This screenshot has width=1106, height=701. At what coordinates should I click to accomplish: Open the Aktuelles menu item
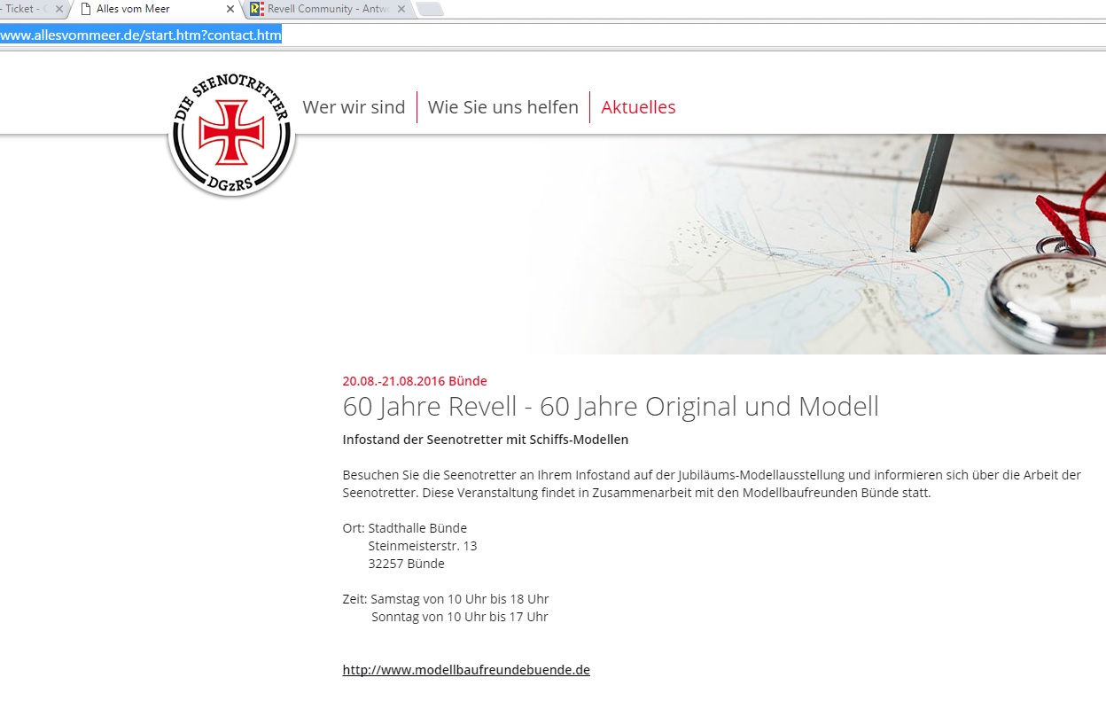tap(638, 107)
